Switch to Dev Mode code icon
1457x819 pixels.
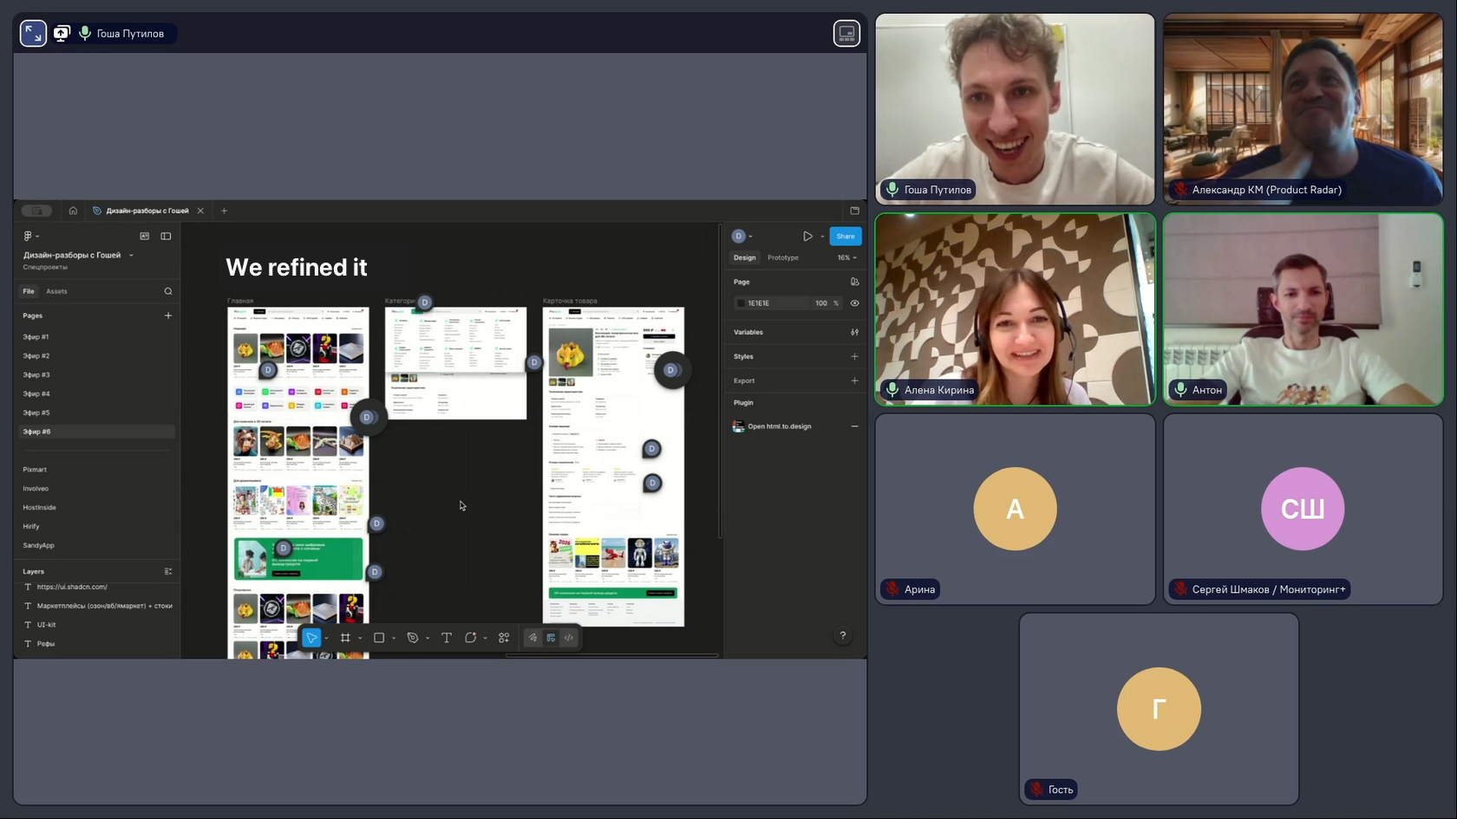tap(569, 638)
